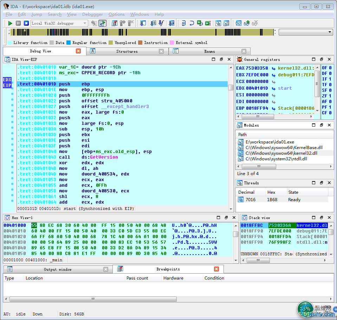Start the process with the green play icon
This screenshot has width=337, height=320.
pyautogui.click(x=10, y=23)
